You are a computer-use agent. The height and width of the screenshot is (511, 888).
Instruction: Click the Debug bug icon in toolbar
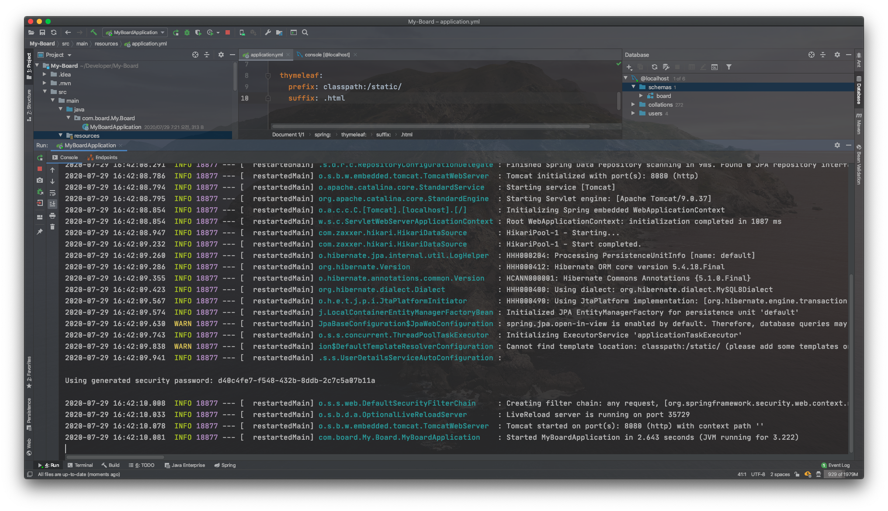(x=187, y=32)
